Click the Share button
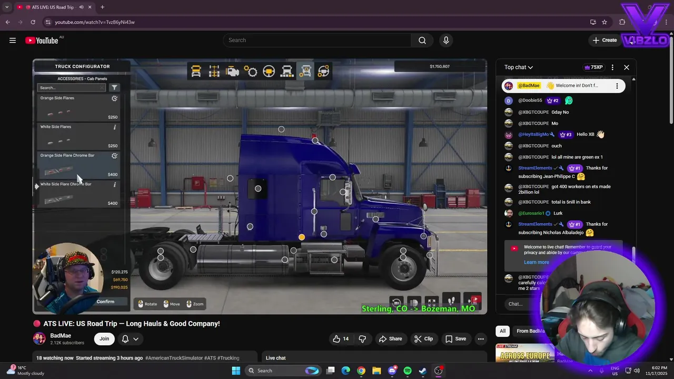This screenshot has width=674, height=379. click(x=390, y=339)
